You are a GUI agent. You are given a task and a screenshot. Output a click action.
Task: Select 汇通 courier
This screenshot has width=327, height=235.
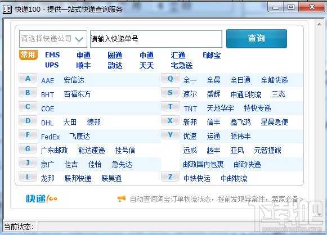[178, 55]
